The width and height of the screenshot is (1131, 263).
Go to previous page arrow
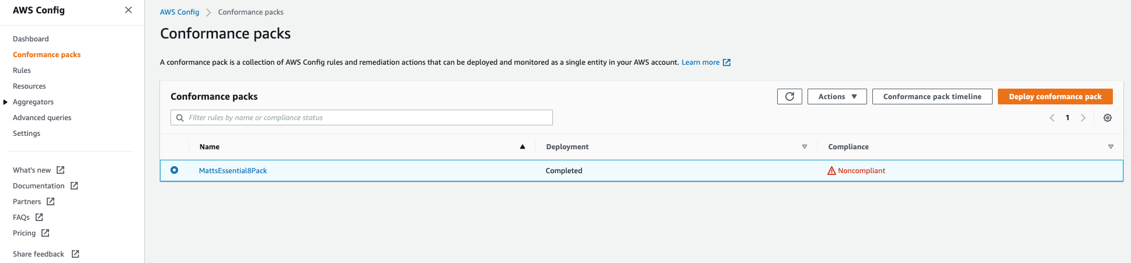(x=1052, y=118)
